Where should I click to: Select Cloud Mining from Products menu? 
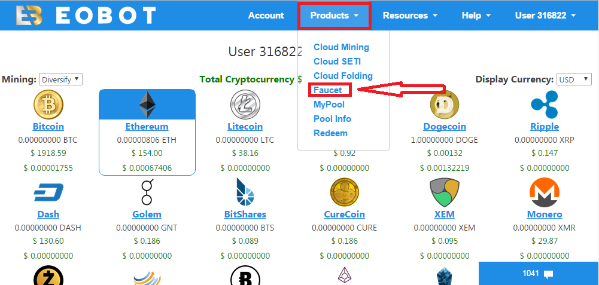[x=341, y=47]
